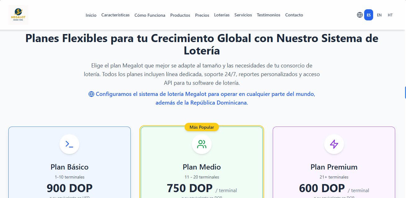
Task: Switch language to ES
Action: (x=368, y=15)
